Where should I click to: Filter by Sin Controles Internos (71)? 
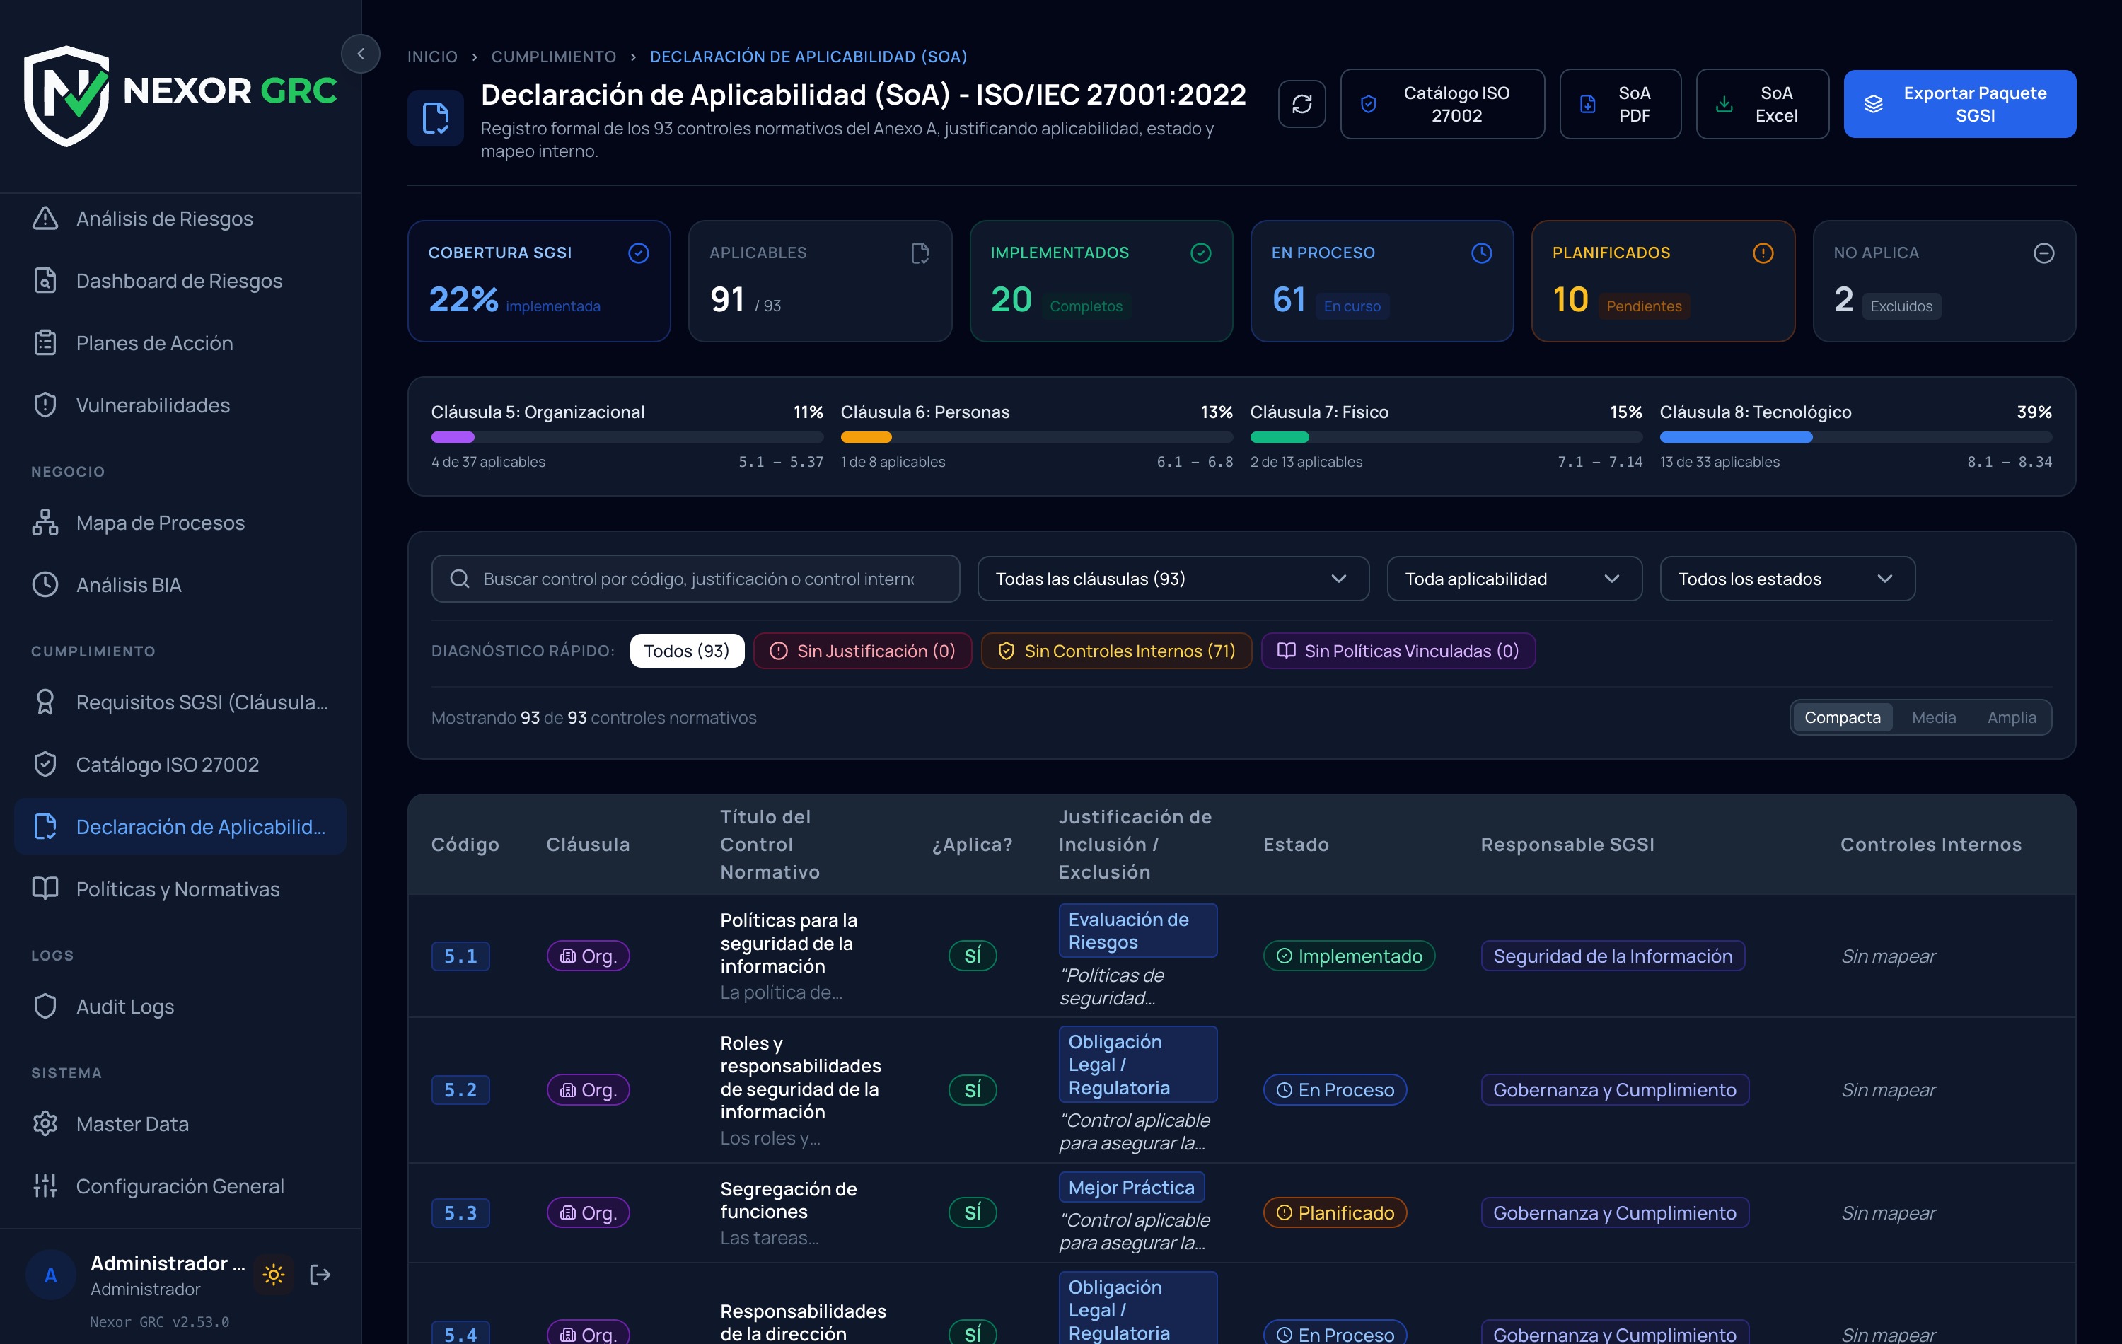click(1115, 650)
